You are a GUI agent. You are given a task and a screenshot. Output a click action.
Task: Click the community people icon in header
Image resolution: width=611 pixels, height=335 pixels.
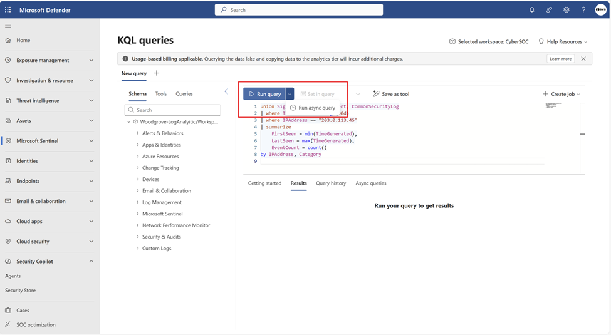pos(549,10)
